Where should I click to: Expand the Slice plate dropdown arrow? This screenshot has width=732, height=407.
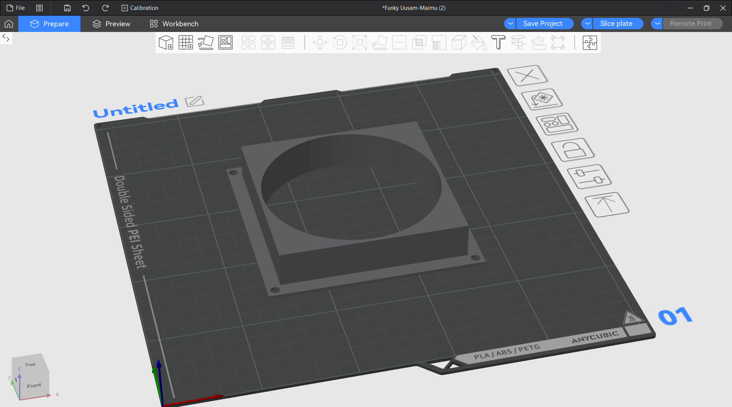587,24
